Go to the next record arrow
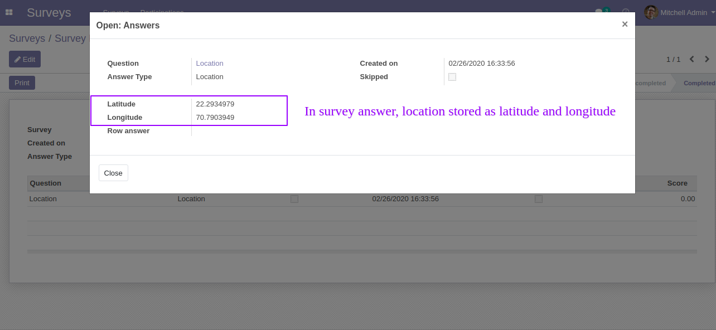Screen dimensions: 716x330 707,59
